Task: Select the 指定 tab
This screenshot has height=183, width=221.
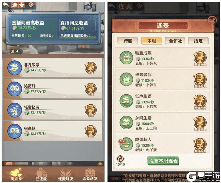Action: (x=198, y=41)
